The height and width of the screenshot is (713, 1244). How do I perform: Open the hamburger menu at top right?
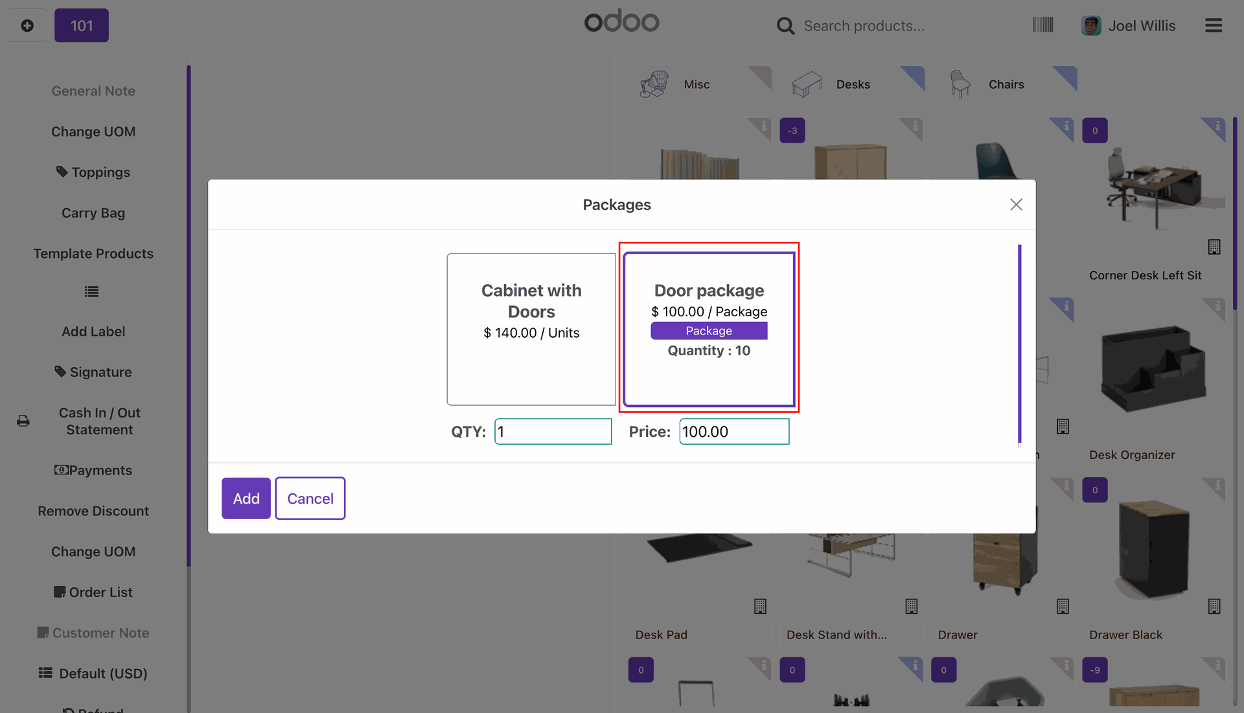click(x=1213, y=25)
